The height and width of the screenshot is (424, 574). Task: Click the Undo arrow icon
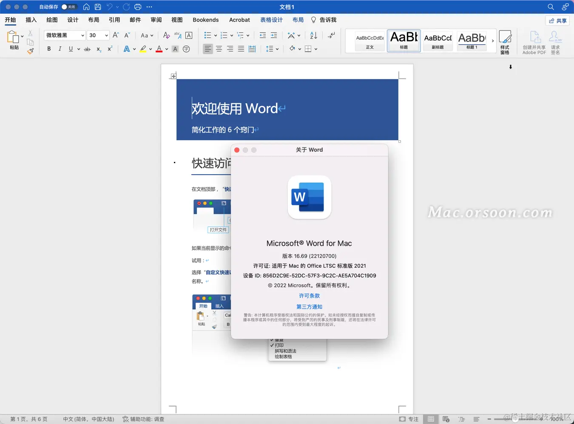click(110, 7)
